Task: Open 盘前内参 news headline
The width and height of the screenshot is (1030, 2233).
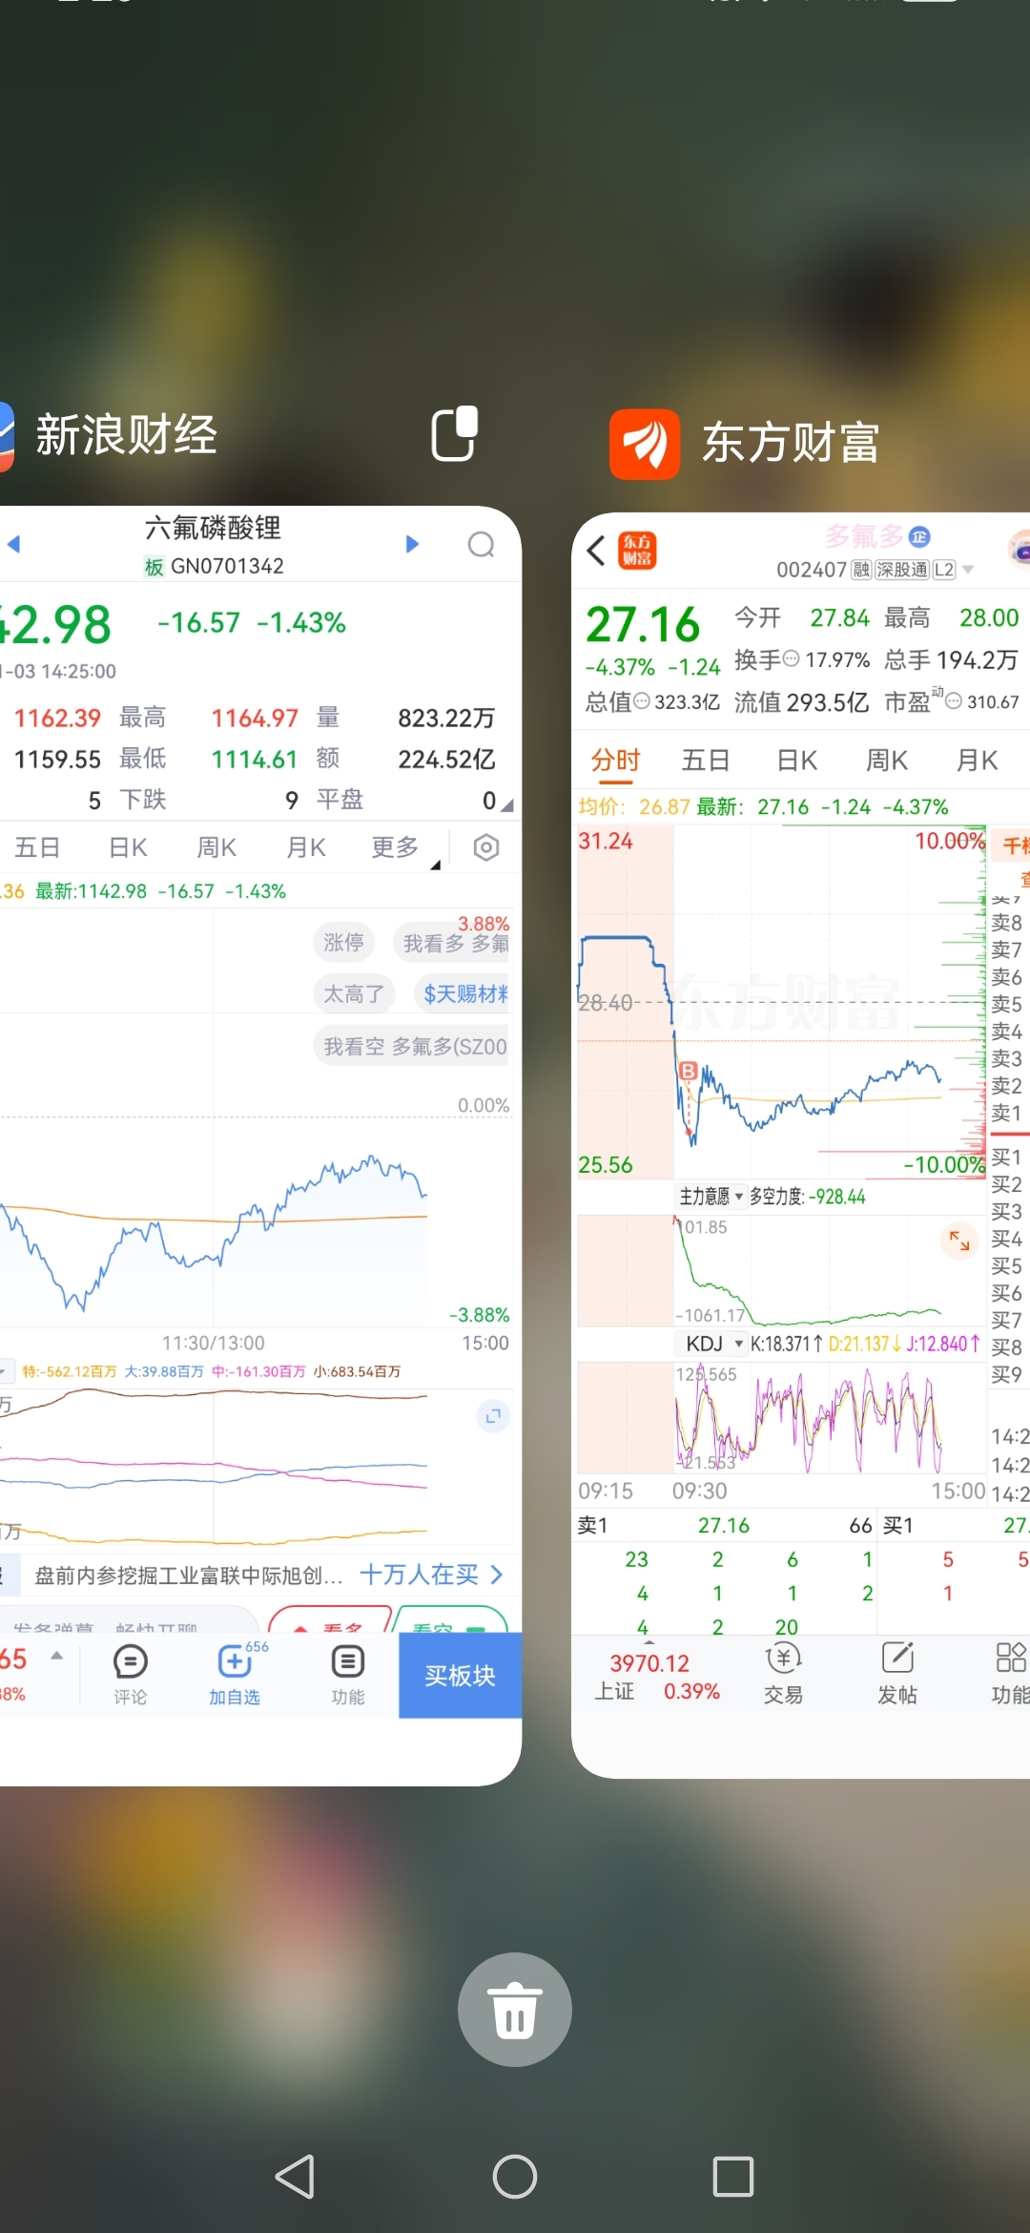Action: pos(189,1576)
